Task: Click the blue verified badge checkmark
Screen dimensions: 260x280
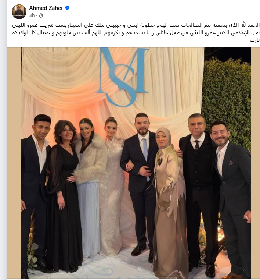Action: (x=67, y=8)
